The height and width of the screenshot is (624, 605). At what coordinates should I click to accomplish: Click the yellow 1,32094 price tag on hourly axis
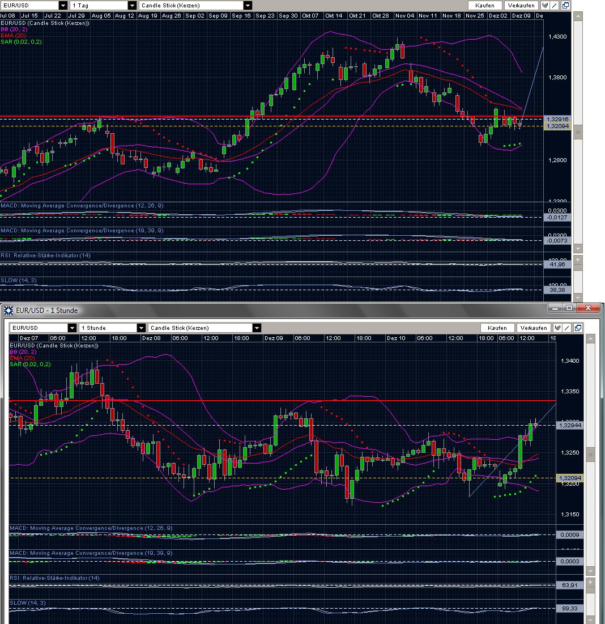coord(570,478)
